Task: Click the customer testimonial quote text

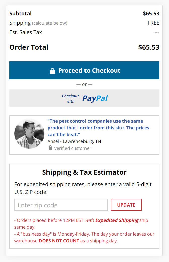Action: (x=98, y=128)
